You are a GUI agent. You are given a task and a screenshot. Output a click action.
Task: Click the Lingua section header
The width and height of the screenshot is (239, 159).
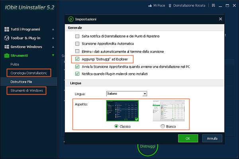pyautogui.click(x=75, y=83)
